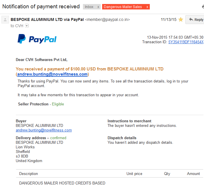
Task: Remove the Dangerous Mailer Sales label
Action: pyautogui.click(x=147, y=7)
